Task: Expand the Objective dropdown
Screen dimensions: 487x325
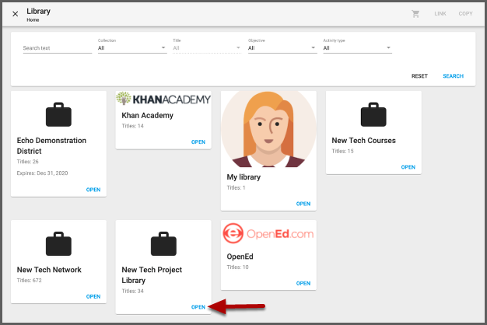Action: 282,48
